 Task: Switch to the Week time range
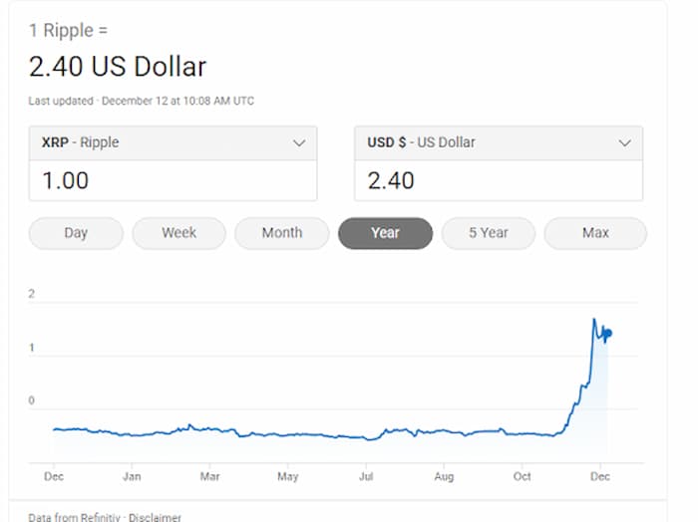179,233
